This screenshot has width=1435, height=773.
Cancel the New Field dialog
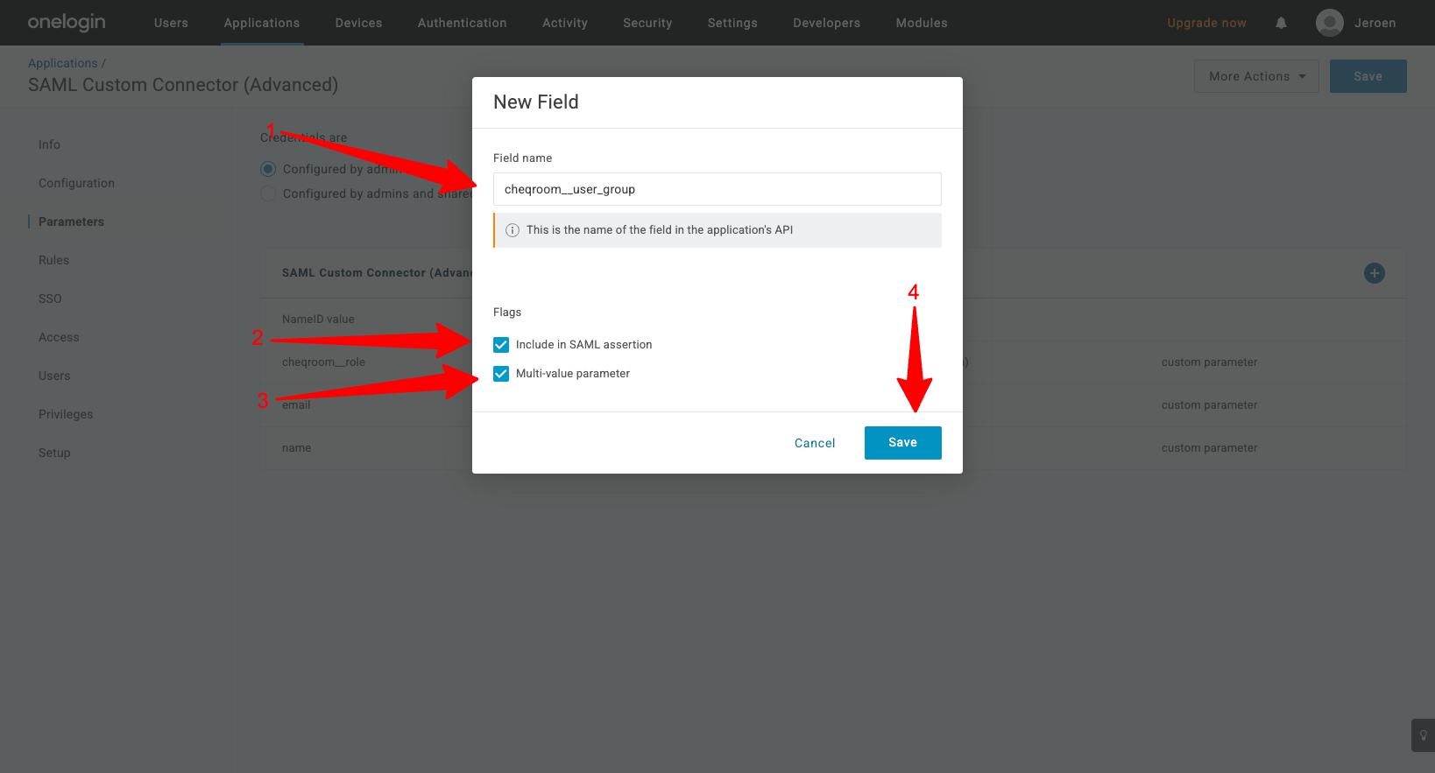click(x=814, y=443)
